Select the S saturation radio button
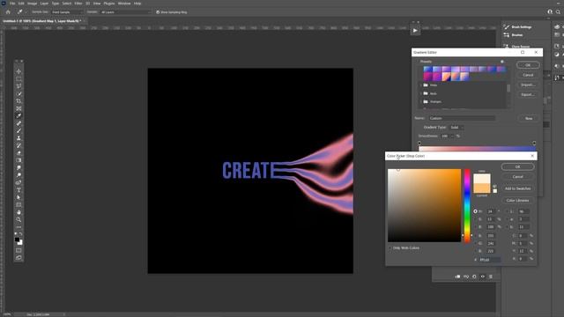 pyautogui.click(x=475, y=219)
